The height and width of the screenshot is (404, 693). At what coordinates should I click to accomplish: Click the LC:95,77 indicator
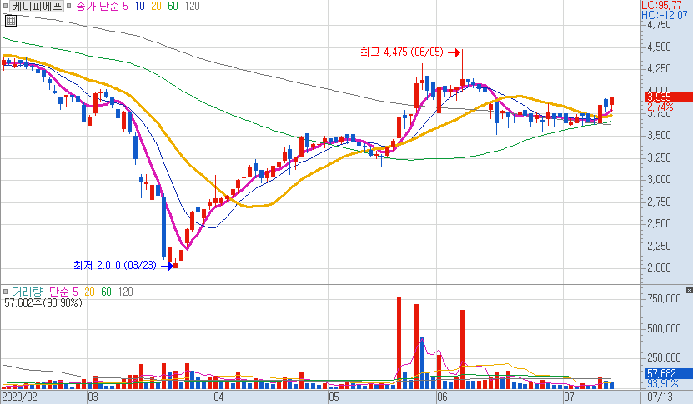661,5
